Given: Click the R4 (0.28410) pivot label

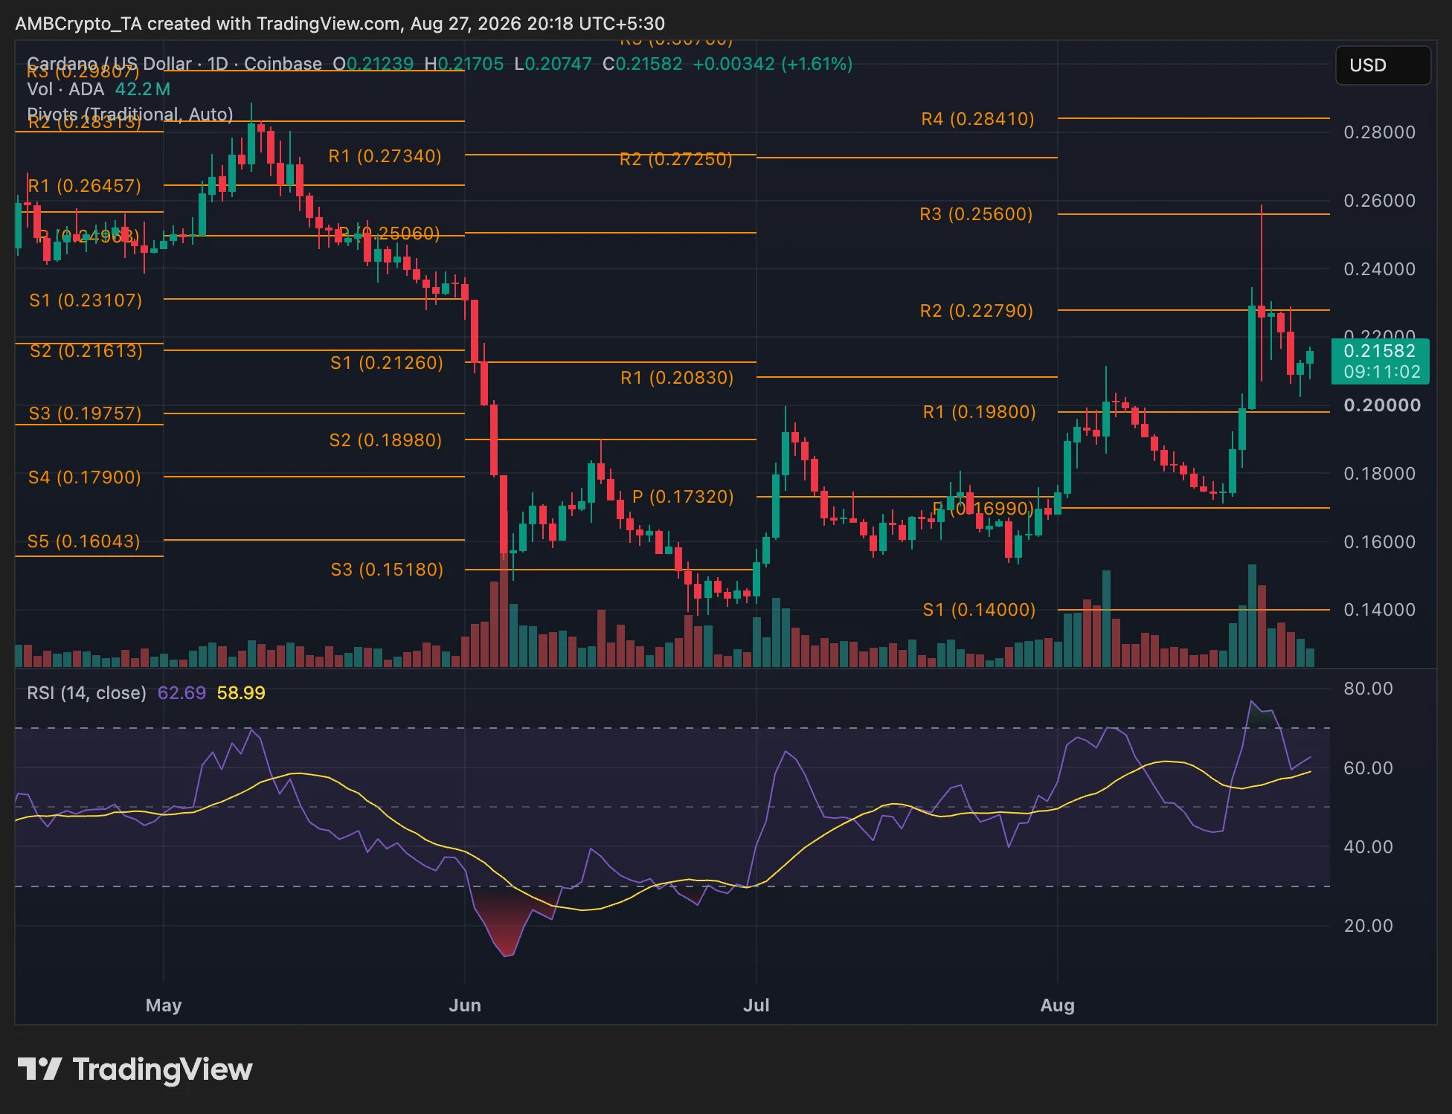Looking at the screenshot, I should pos(977,119).
